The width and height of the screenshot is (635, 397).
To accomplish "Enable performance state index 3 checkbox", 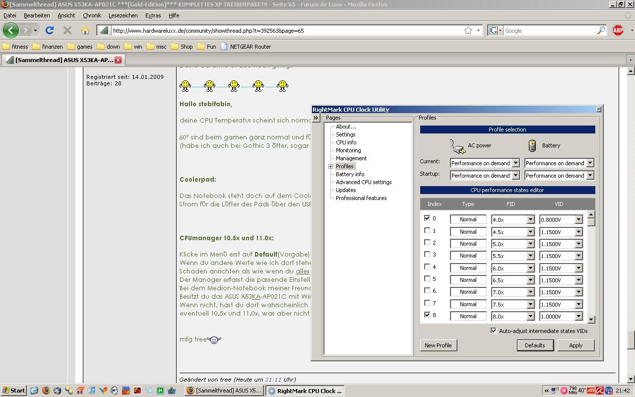I will [x=427, y=254].
